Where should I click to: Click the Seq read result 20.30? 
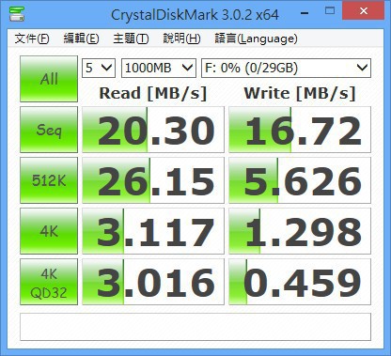(x=153, y=130)
